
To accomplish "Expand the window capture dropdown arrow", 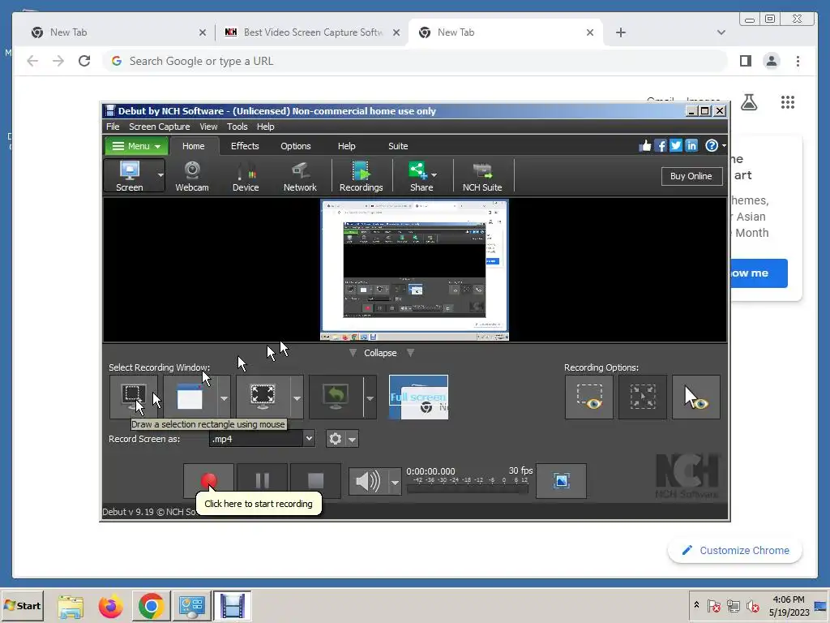I will pos(224,397).
